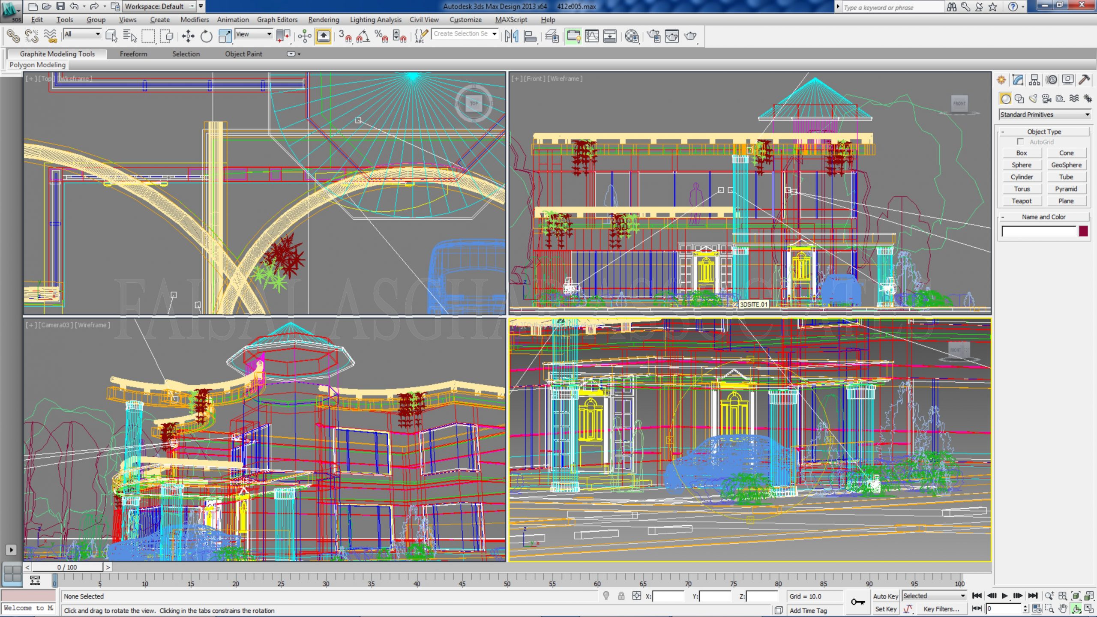The height and width of the screenshot is (617, 1097).
Task: Open the Lighting Analysis menu
Action: click(375, 20)
